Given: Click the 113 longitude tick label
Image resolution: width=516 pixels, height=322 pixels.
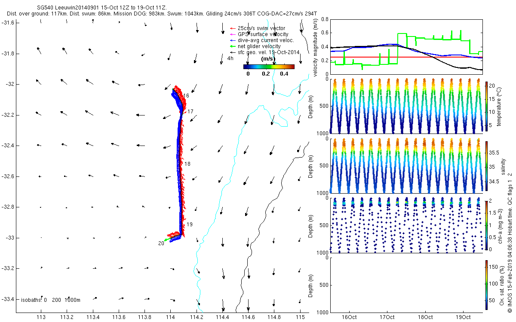Looking at the screenshot, I should point(41,318).
